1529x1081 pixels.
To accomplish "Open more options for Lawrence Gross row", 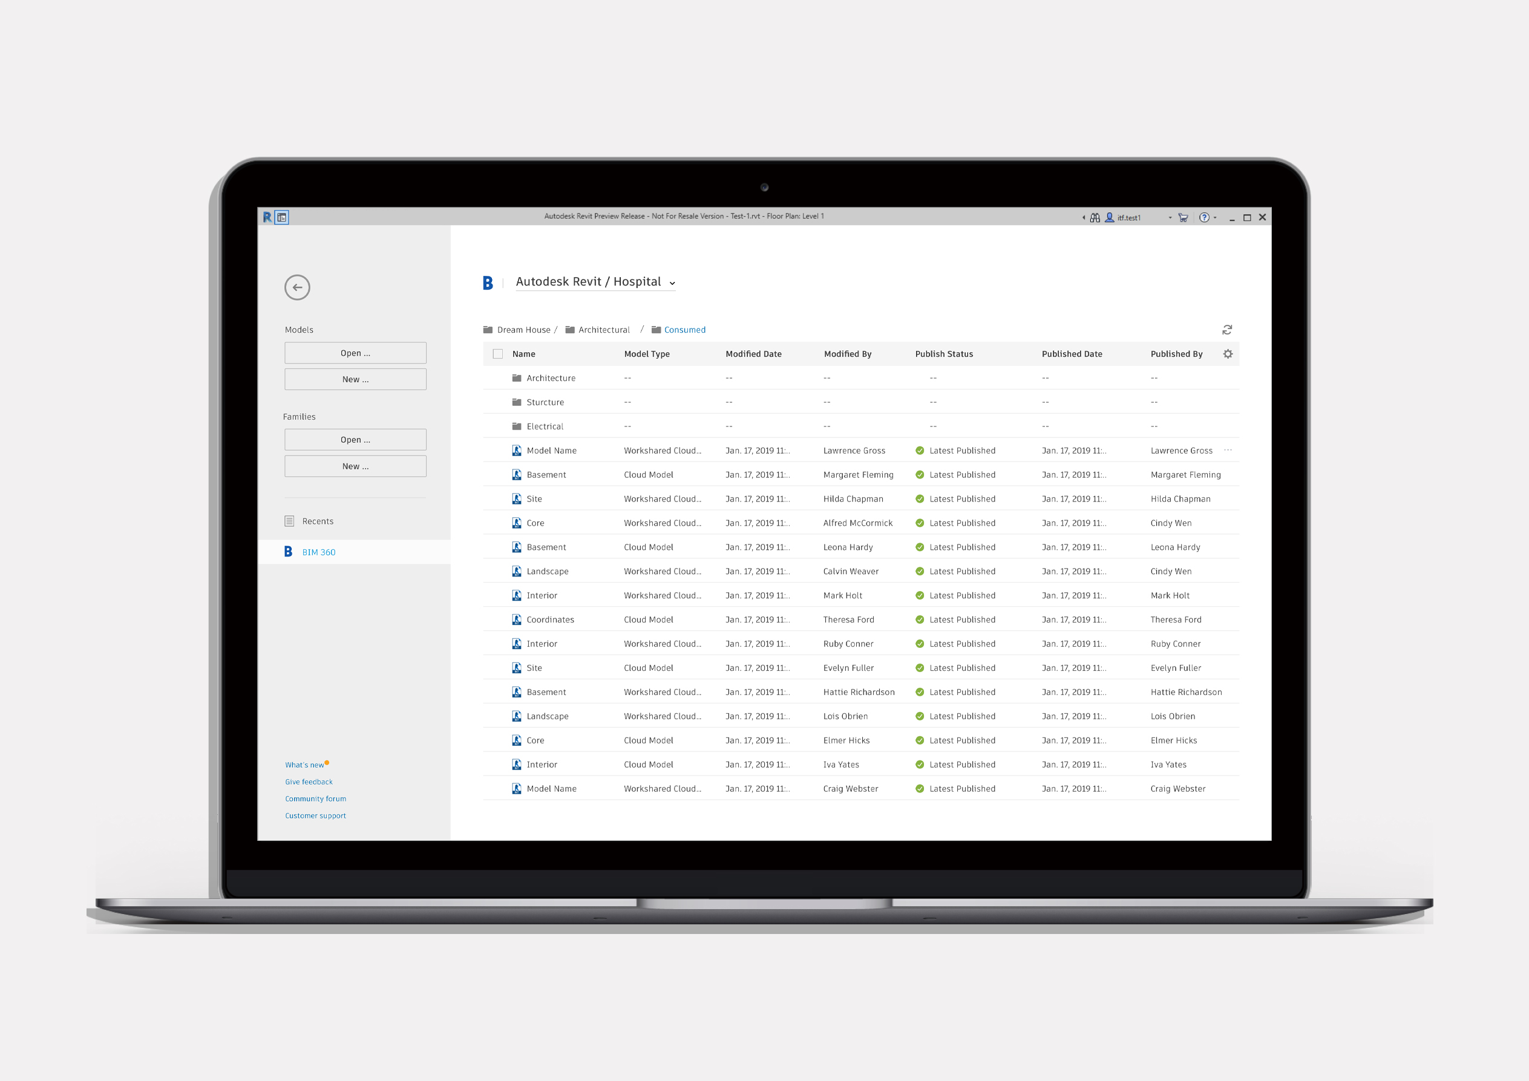I will click(x=1228, y=450).
